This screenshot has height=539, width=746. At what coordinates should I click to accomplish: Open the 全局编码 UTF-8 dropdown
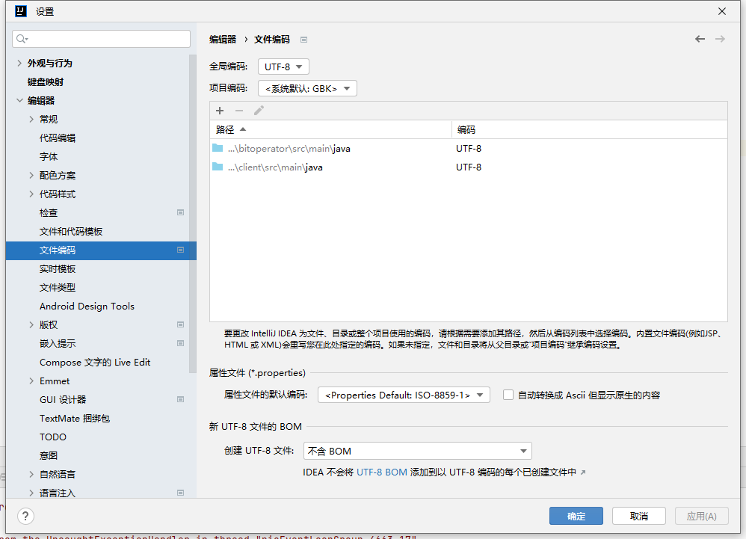pyautogui.click(x=283, y=66)
